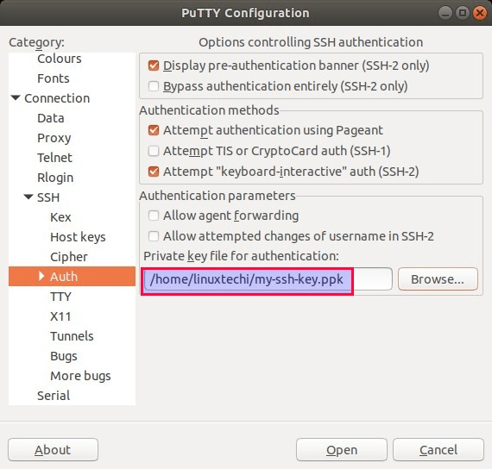
Task: Select Serial category
Action: 54,396
